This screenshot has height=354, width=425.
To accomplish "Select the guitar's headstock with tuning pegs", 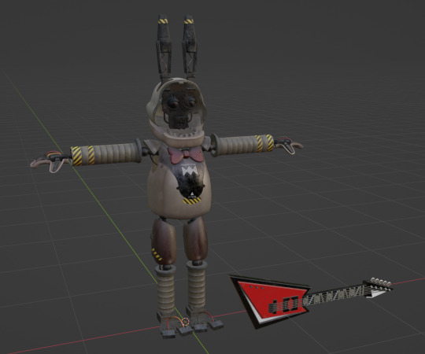I will (378, 288).
